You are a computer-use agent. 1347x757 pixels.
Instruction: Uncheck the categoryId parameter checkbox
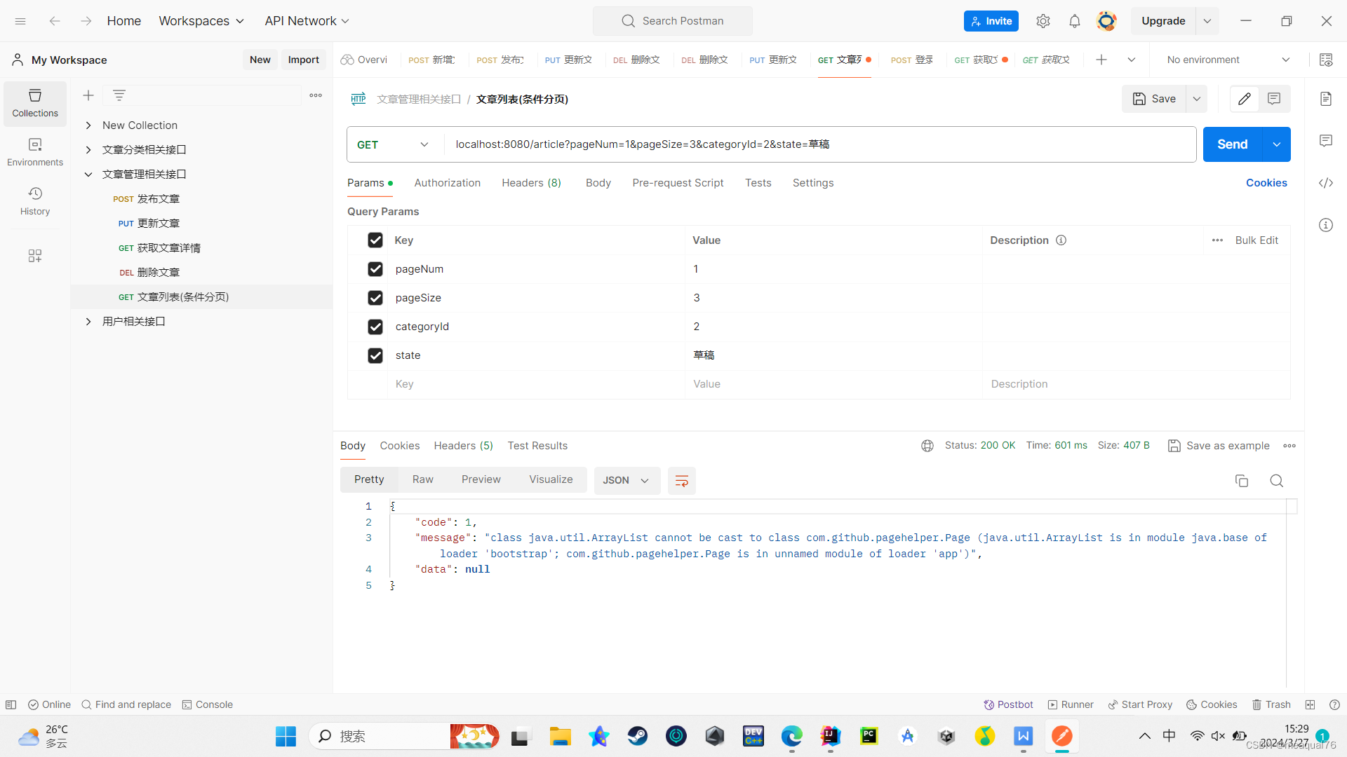[x=375, y=327]
